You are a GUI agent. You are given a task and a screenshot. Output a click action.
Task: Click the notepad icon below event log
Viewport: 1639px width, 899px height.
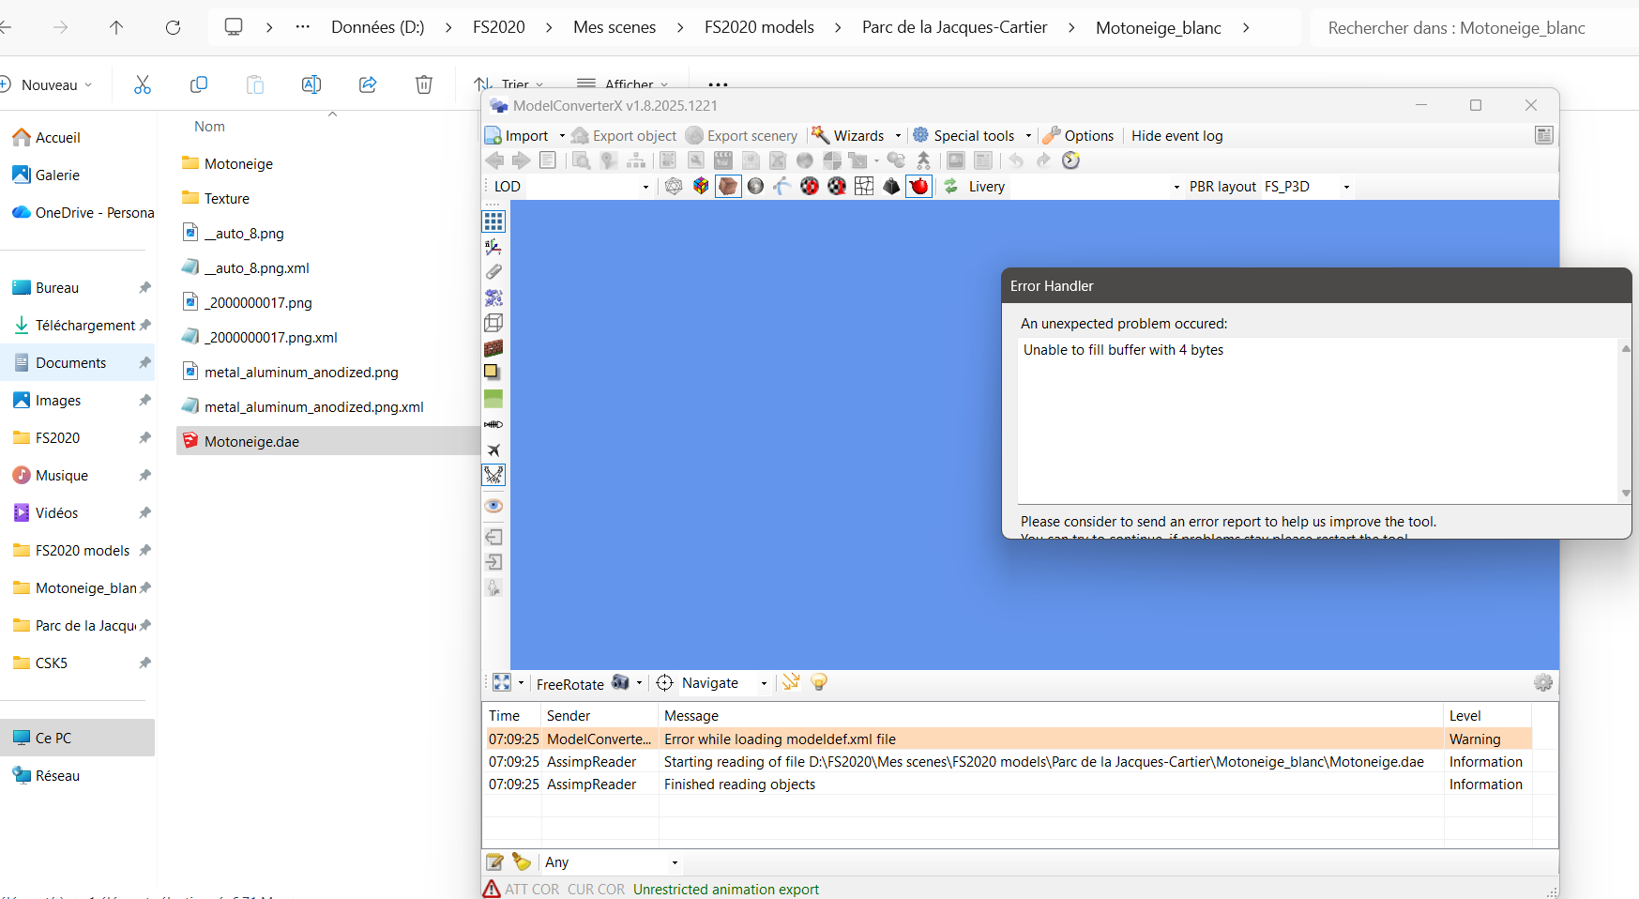494,861
